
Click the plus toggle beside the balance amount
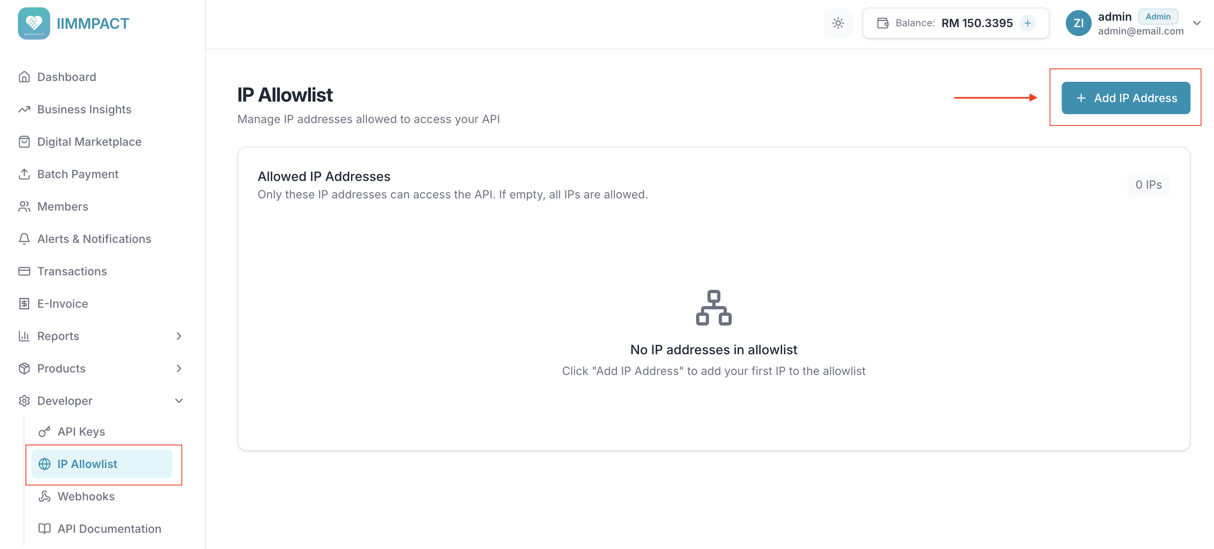pyautogui.click(x=1028, y=23)
